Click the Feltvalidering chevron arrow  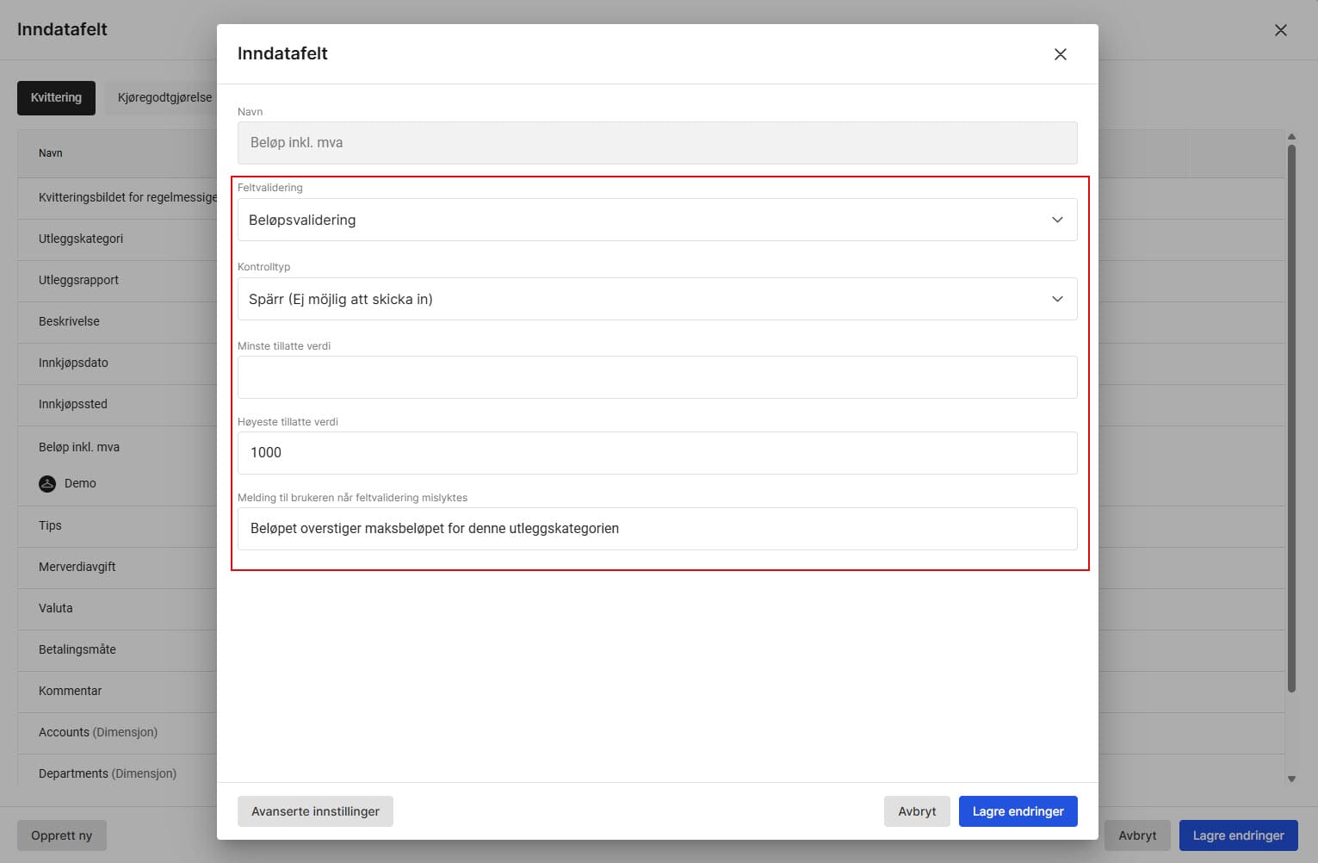pyautogui.click(x=1057, y=220)
